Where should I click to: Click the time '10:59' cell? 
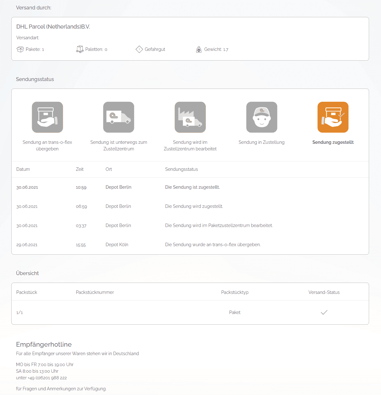click(81, 187)
